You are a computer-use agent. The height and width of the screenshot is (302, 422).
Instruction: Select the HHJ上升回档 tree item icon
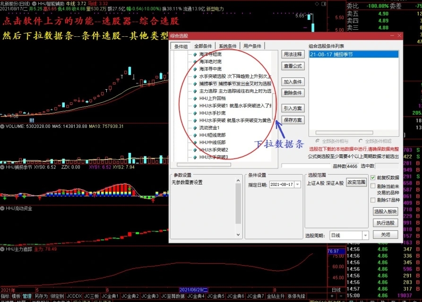click(x=195, y=98)
